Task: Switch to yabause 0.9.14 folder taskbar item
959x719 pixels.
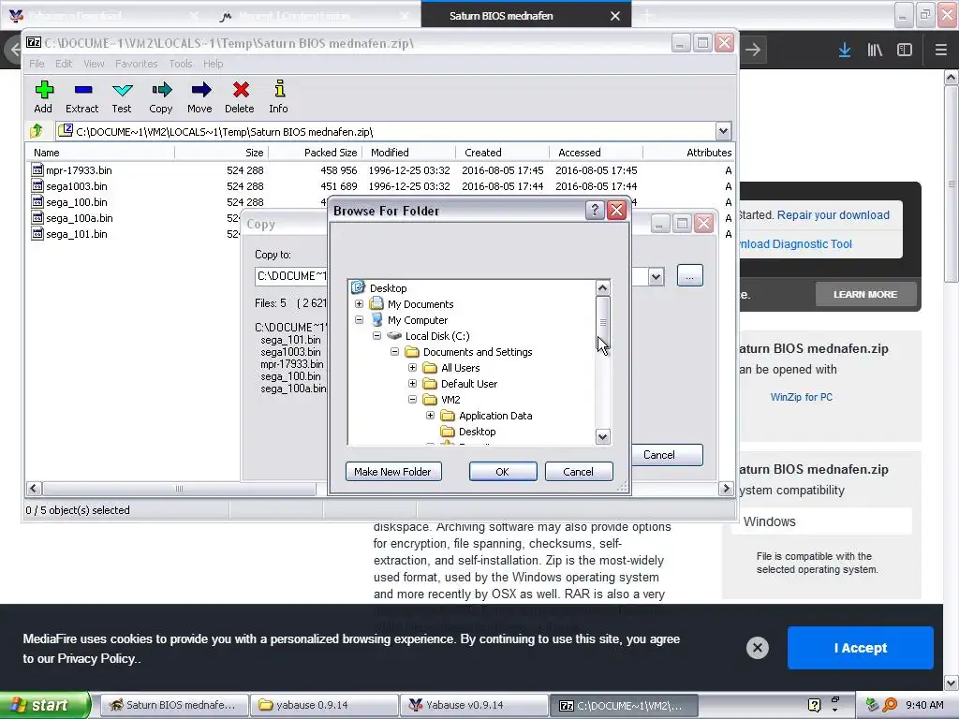Action: [324, 705]
